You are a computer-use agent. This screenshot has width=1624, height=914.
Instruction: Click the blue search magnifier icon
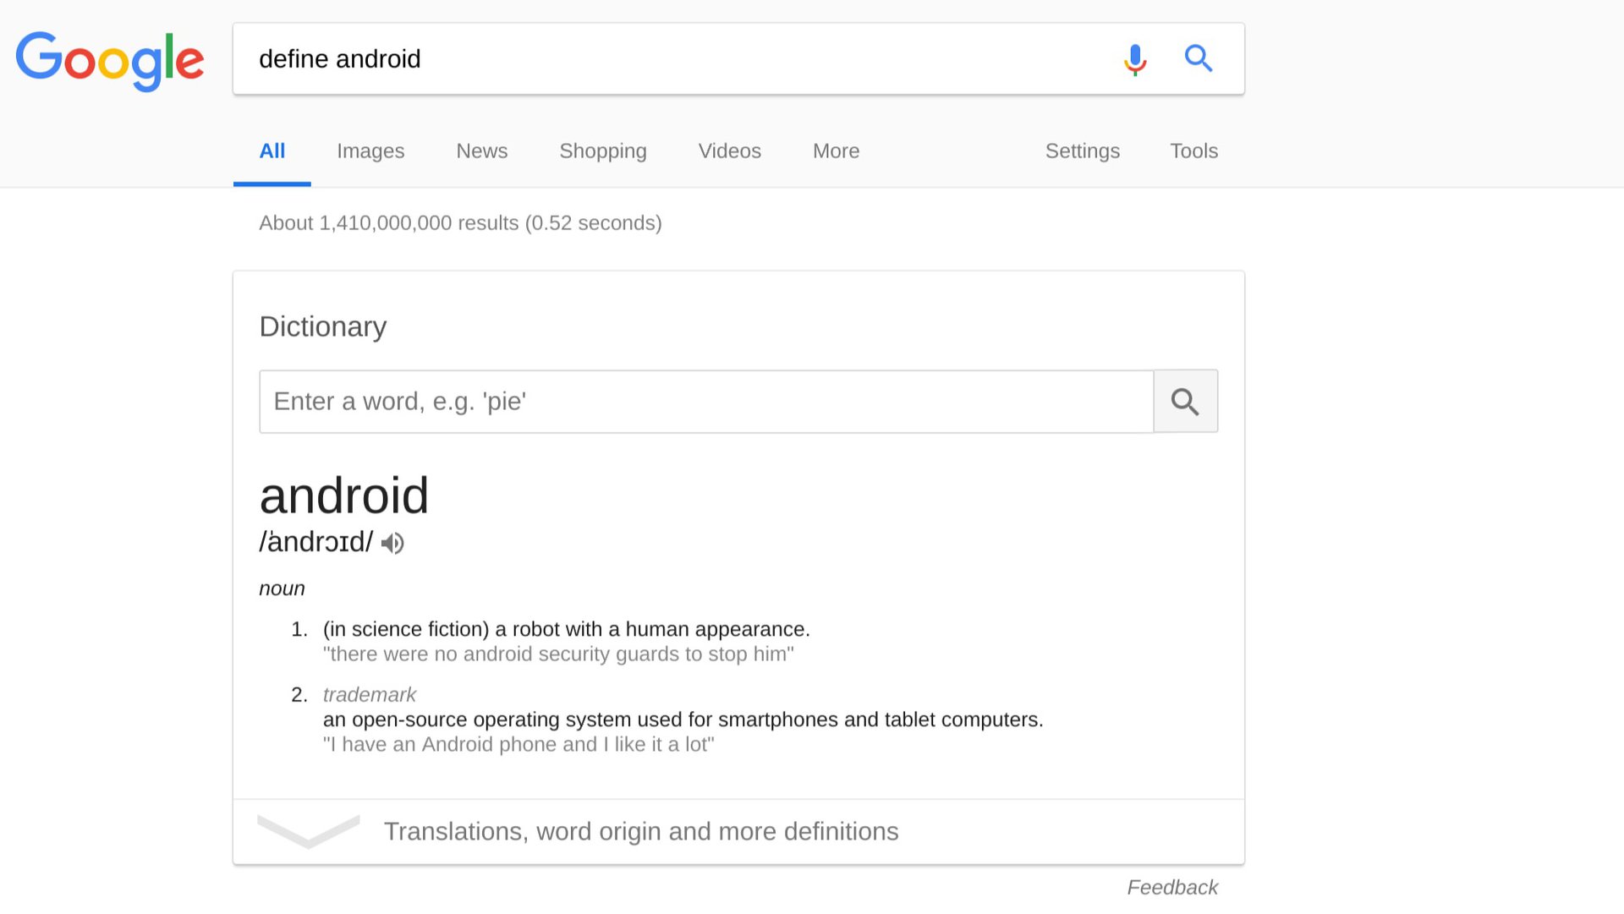1199,59
